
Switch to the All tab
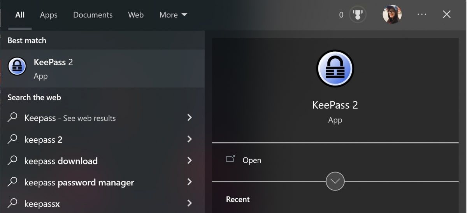tap(20, 15)
